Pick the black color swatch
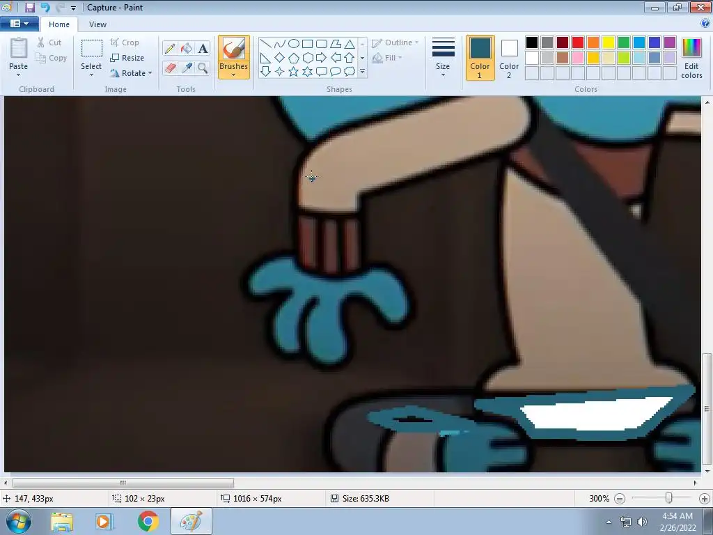 532,42
